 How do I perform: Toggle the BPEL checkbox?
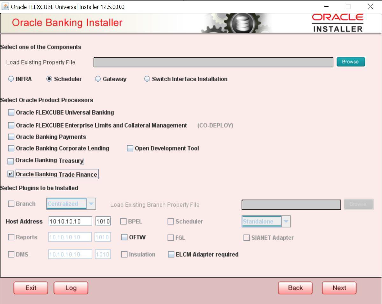pos(124,221)
